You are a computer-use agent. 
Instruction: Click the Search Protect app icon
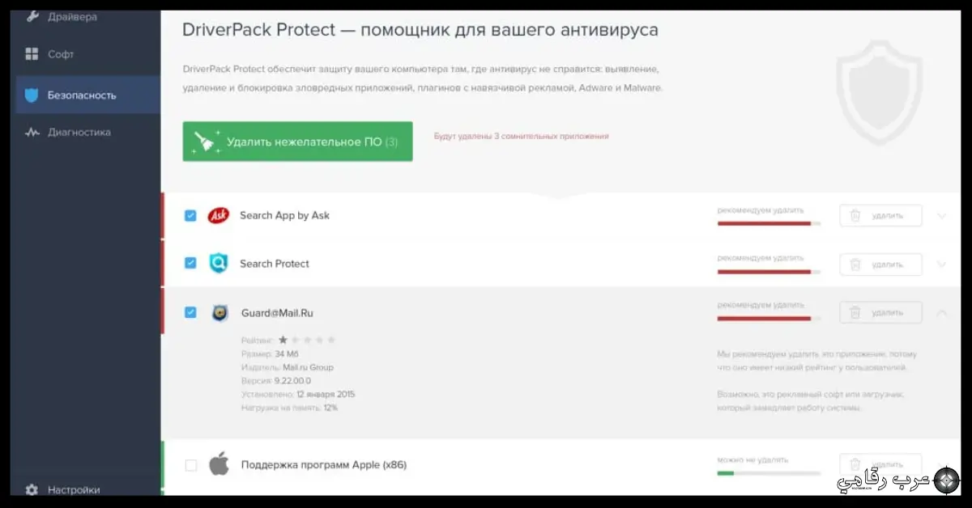218,263
